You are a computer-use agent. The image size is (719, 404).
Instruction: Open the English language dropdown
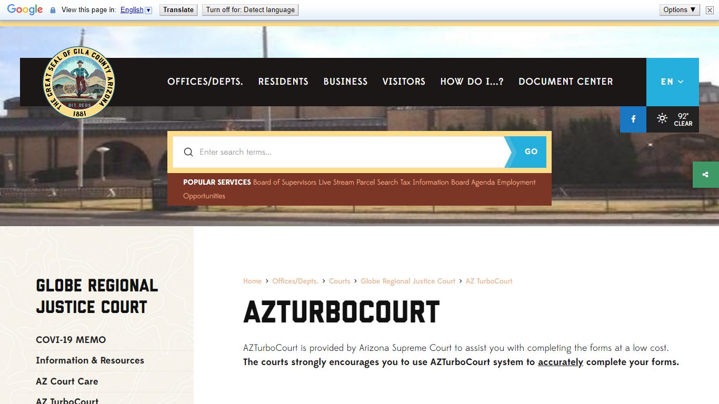pyautogui.click(x=136, y=10)
